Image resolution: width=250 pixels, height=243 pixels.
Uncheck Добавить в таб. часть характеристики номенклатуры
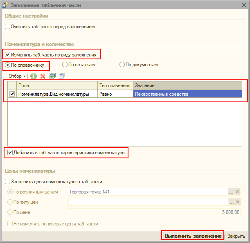click(10, 153)
